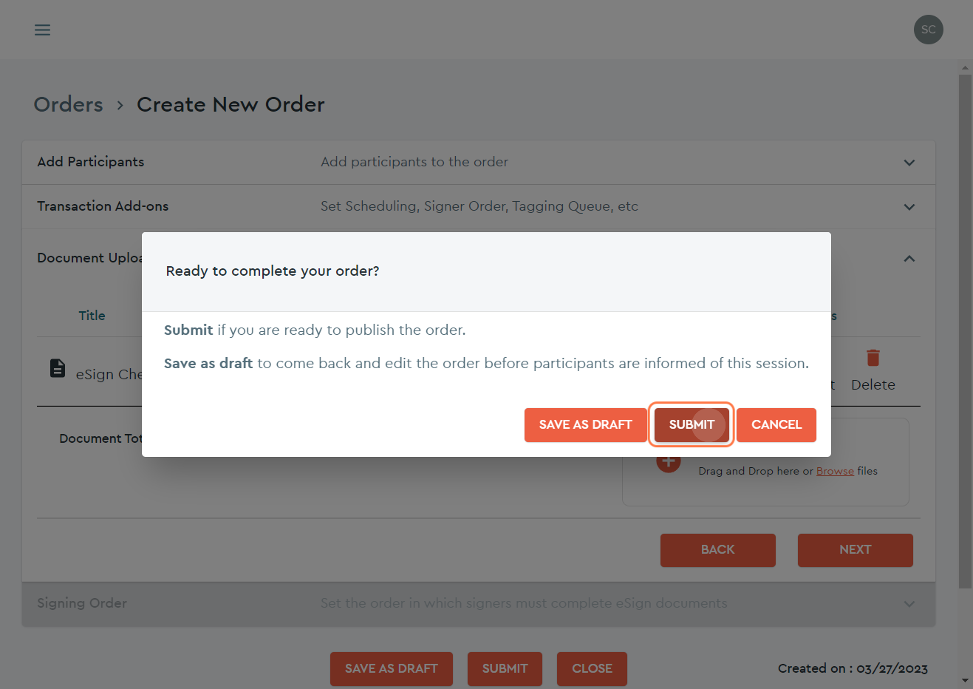Viewport: 973px width, 689px height.
Task: Click the 'Created on : 03/27/2023' text
Action: pyautogui.click(x=853, y=668)
